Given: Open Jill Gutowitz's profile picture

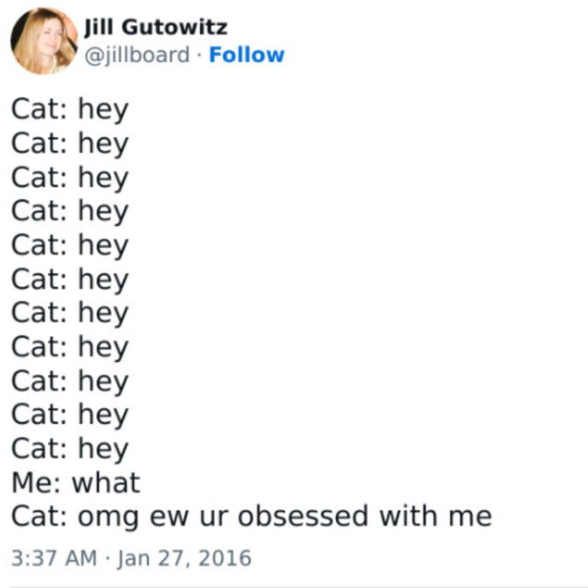Looking at the screenshot, I should pyautogui.click(x=44, y=41).
